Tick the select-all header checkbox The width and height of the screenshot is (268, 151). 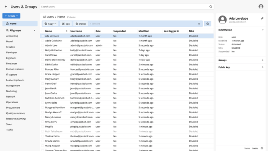coord(43,31)
